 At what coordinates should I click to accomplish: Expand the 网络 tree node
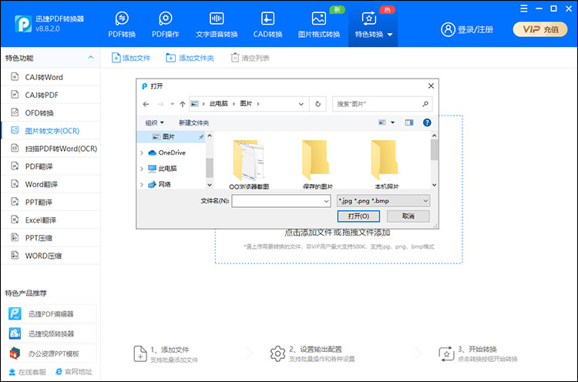pyautogui.click(x=142, y=184)
